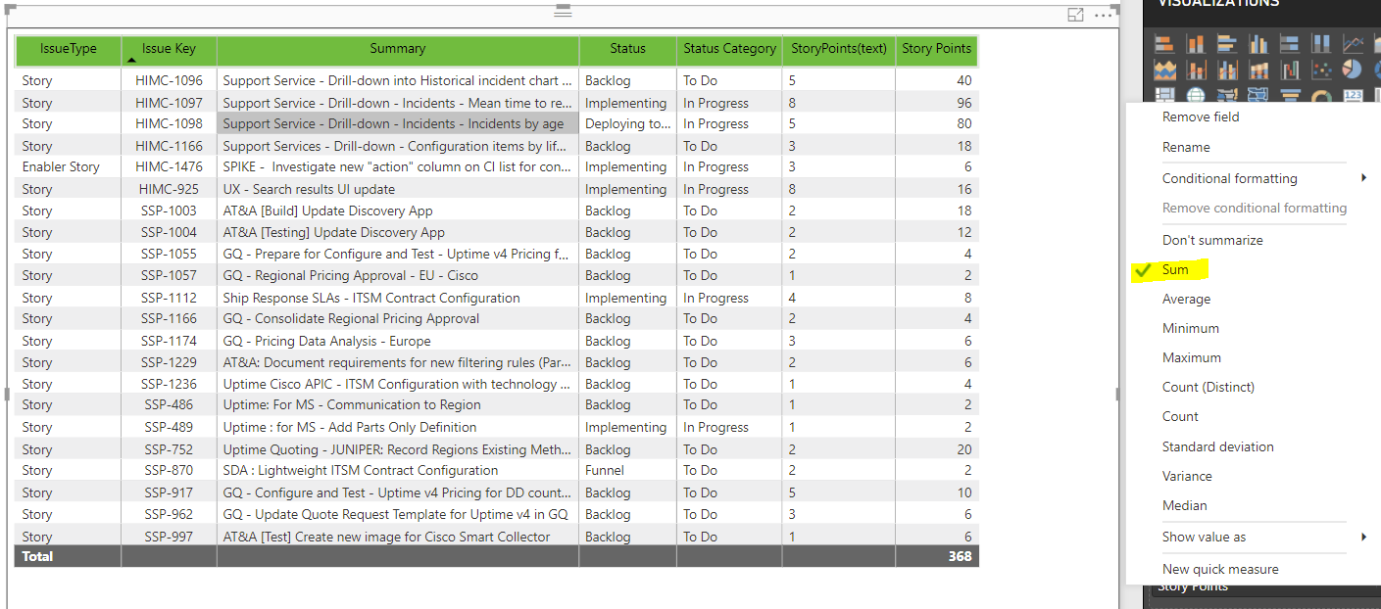The height and width of the screenshot is (609, 1381).
Task: Sort by Story Points column header
Action: 937,49
